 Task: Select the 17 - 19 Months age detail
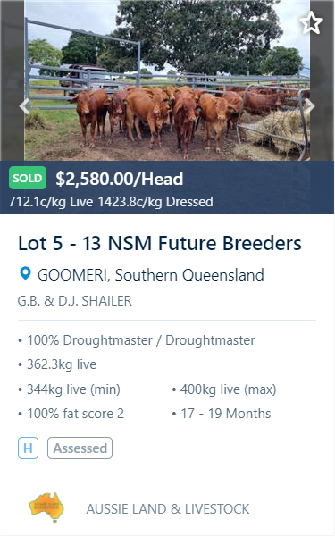(x=226, y=414)
